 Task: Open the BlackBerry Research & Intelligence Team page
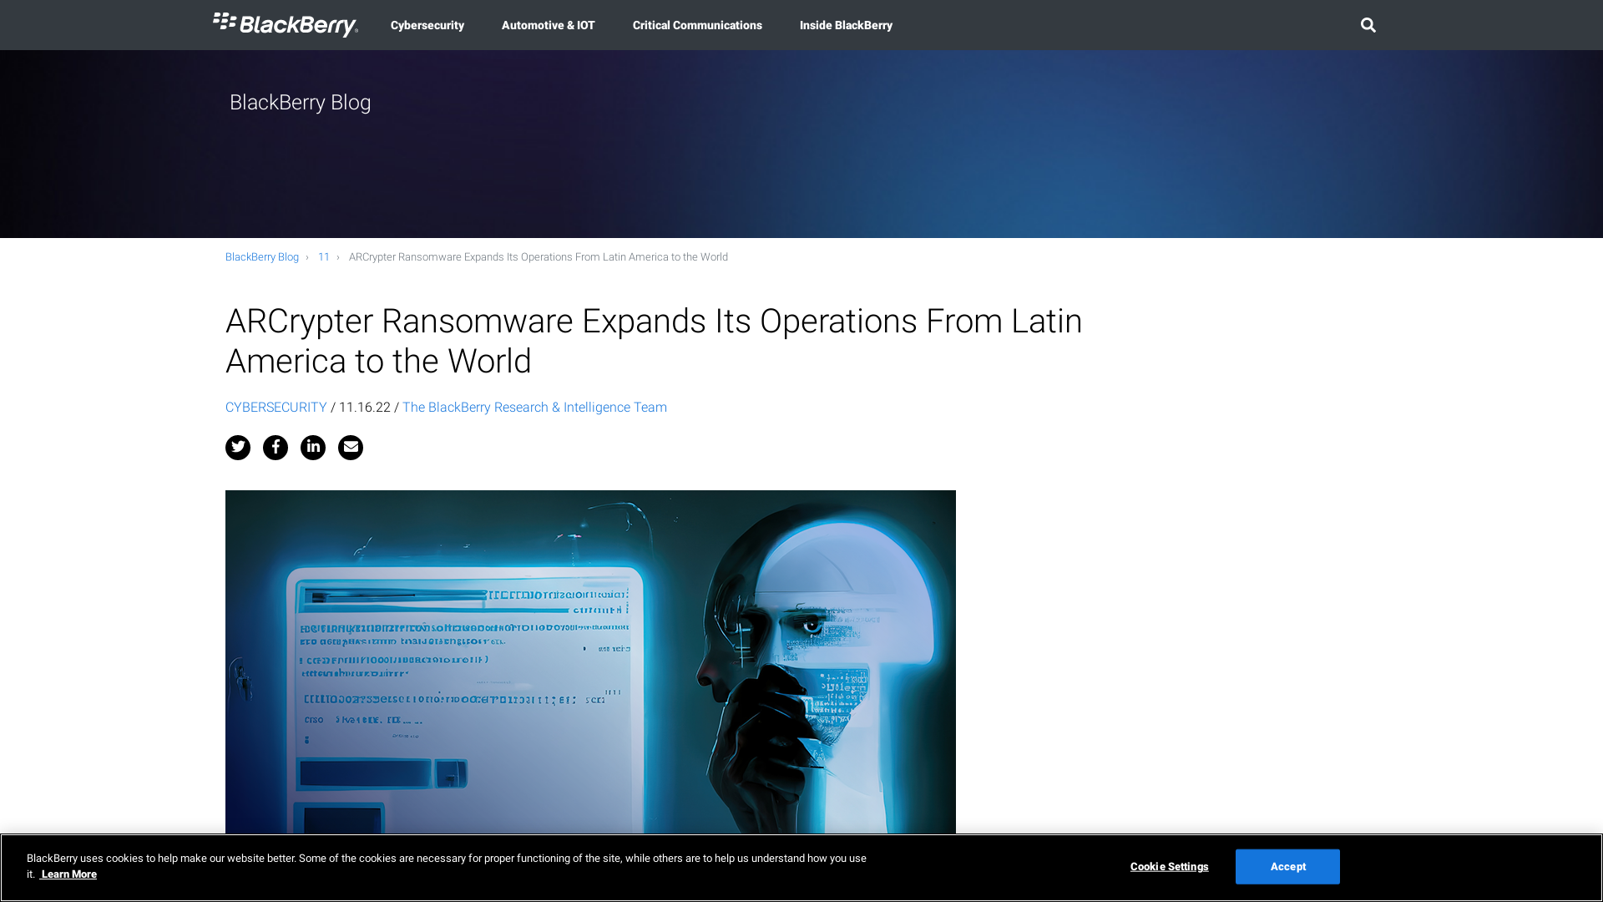tap(533, 408)
